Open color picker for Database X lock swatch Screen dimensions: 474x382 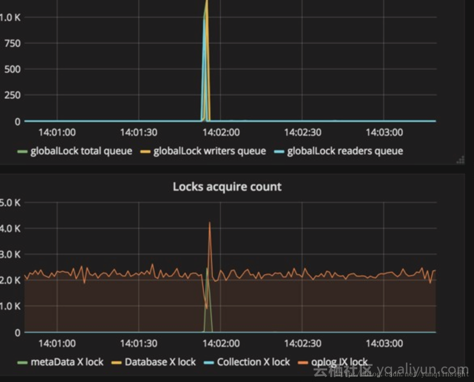pos(116,363)
